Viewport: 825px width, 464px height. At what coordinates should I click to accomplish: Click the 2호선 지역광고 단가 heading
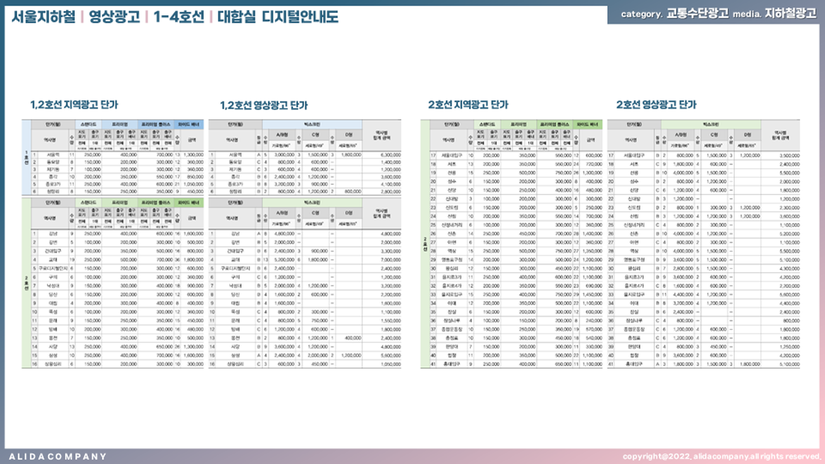(468, 105)
